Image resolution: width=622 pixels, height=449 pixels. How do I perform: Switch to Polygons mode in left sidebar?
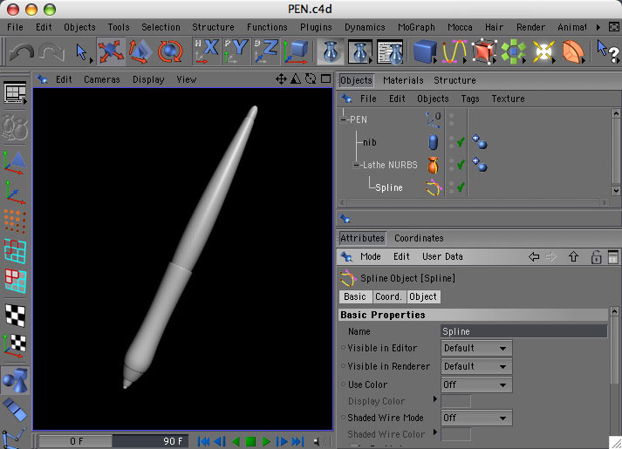pyautogui.click(x=15, y=280)
